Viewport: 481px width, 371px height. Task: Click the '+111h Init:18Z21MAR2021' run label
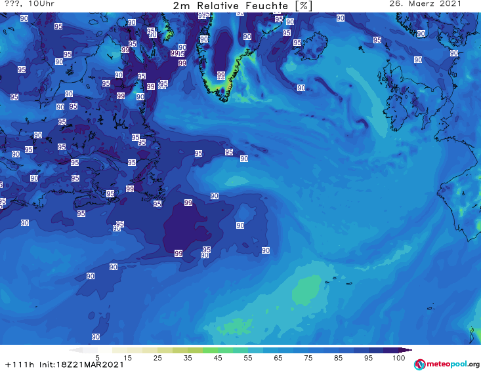[64, 364]
